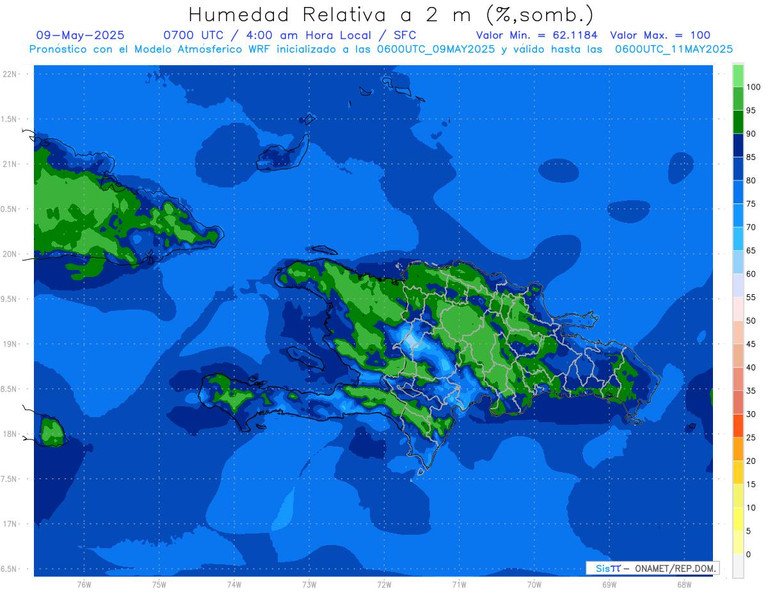Click the bright orange-red 25–30 legend swatch
This screenshot has width=768, height=593.
coord(738,425)
